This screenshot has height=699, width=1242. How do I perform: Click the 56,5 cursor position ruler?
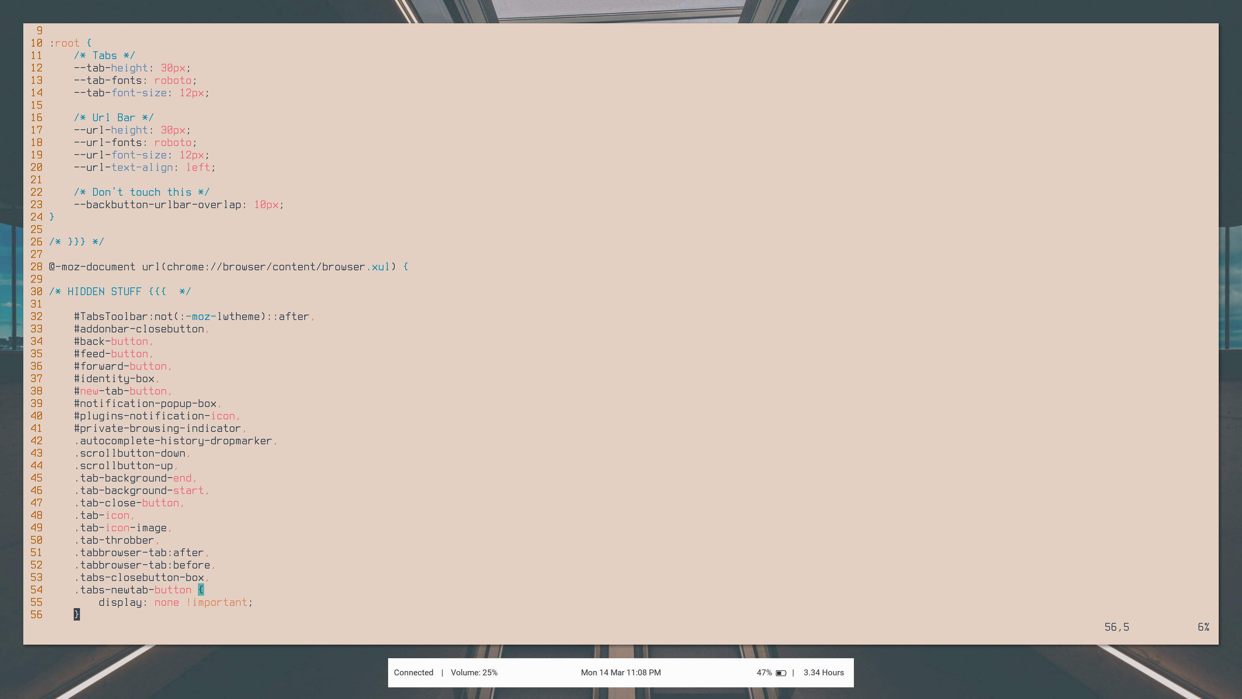point(1116,627)
